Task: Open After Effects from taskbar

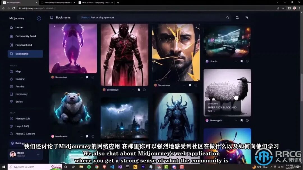Action: (143, 167)
